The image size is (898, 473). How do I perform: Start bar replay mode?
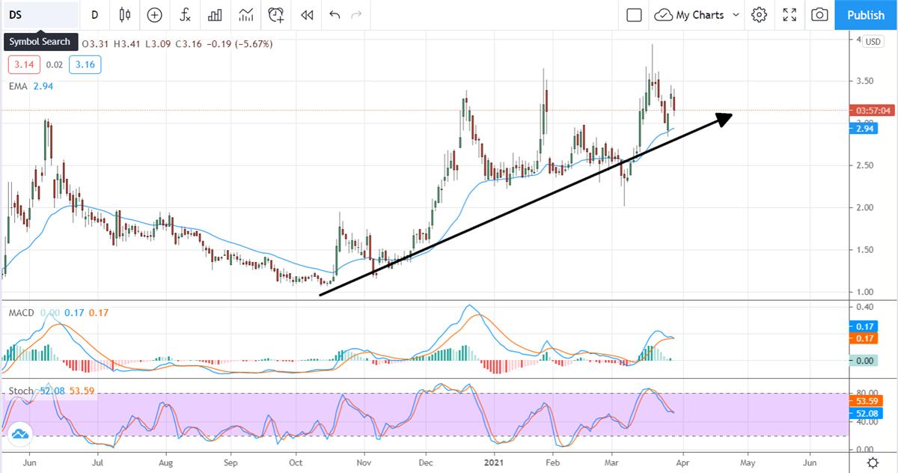pyautogui.click(x=306, y=15)
